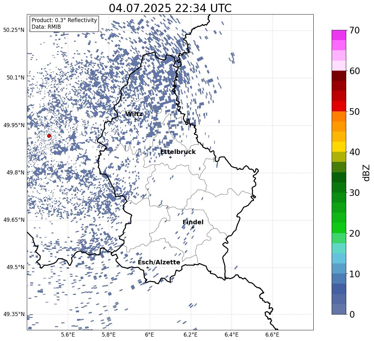Viewport: 374px width, 341px height.
Task: Click the 70 colorbar tick label
Action: [354, 31]
